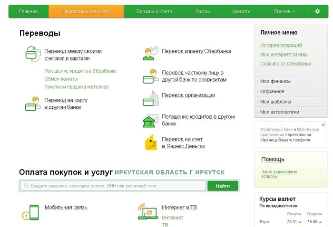The height and width of the screenshot is (227, 333).
Task: Open Часто задаваемые вопросы link
Action: tap(279, 174)
